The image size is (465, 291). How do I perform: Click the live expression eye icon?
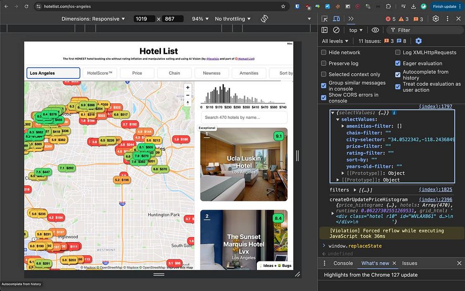(375, 30)
